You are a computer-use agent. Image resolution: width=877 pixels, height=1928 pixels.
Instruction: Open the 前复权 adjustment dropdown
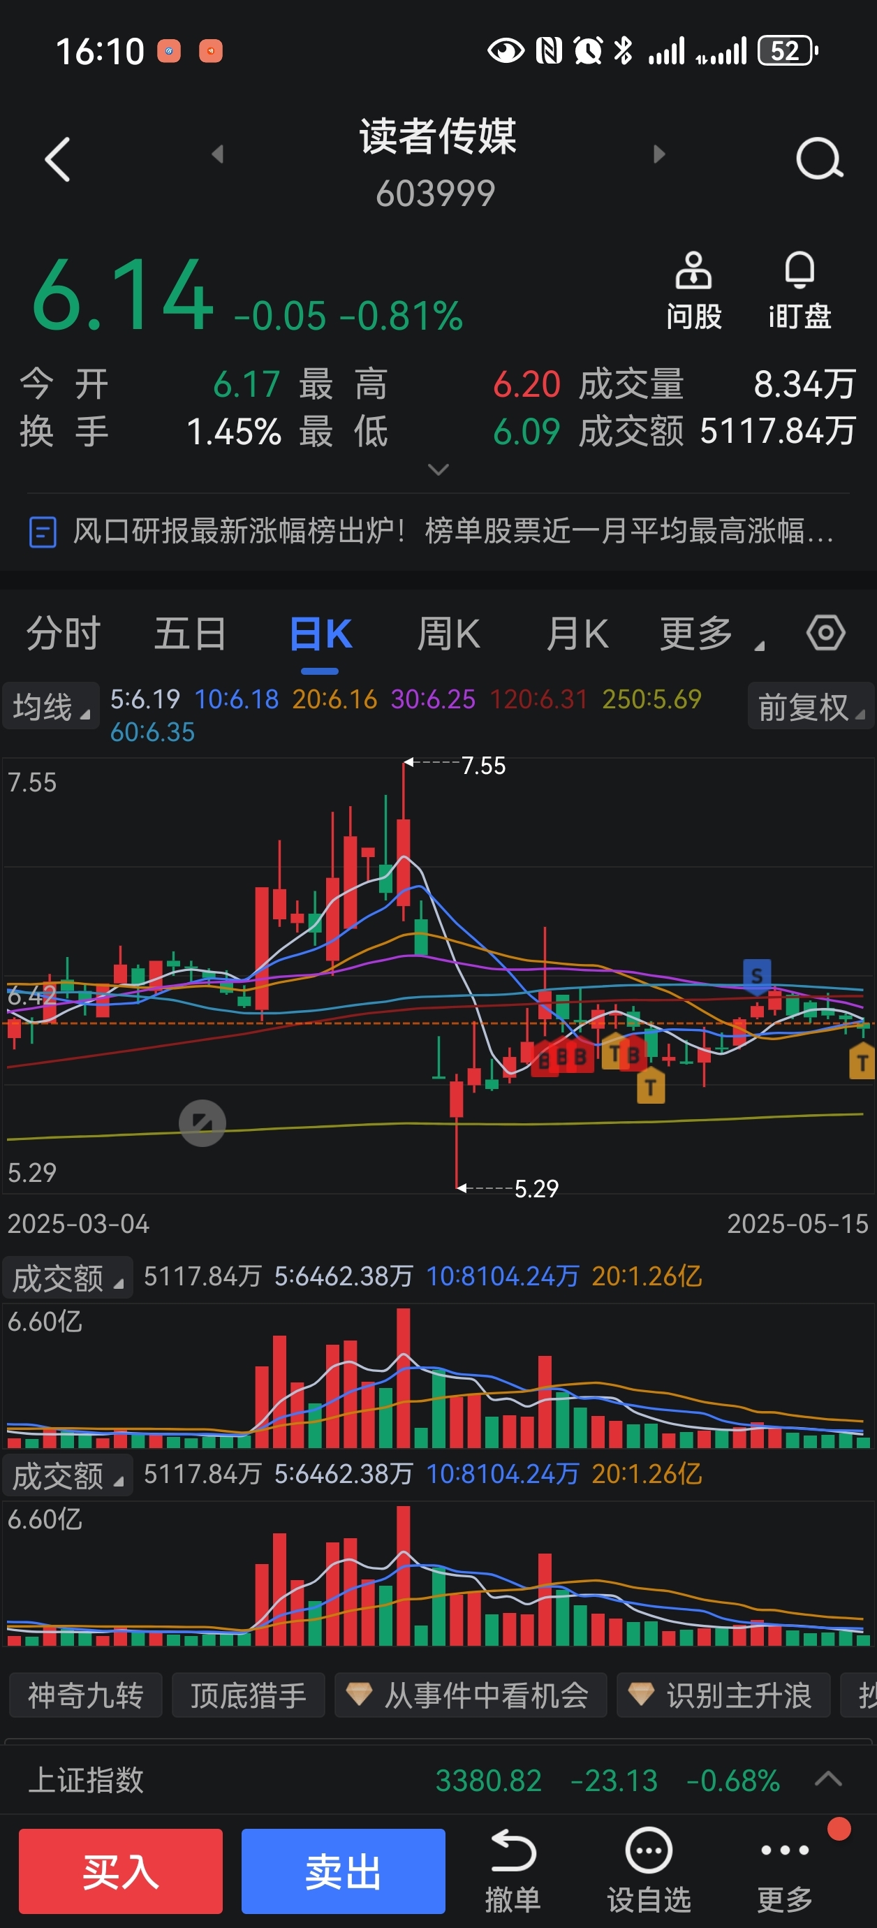811,706
